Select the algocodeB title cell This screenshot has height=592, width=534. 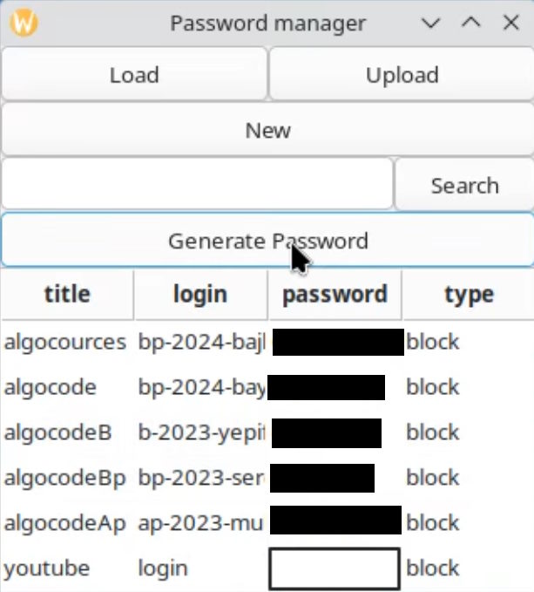[58, 432]
